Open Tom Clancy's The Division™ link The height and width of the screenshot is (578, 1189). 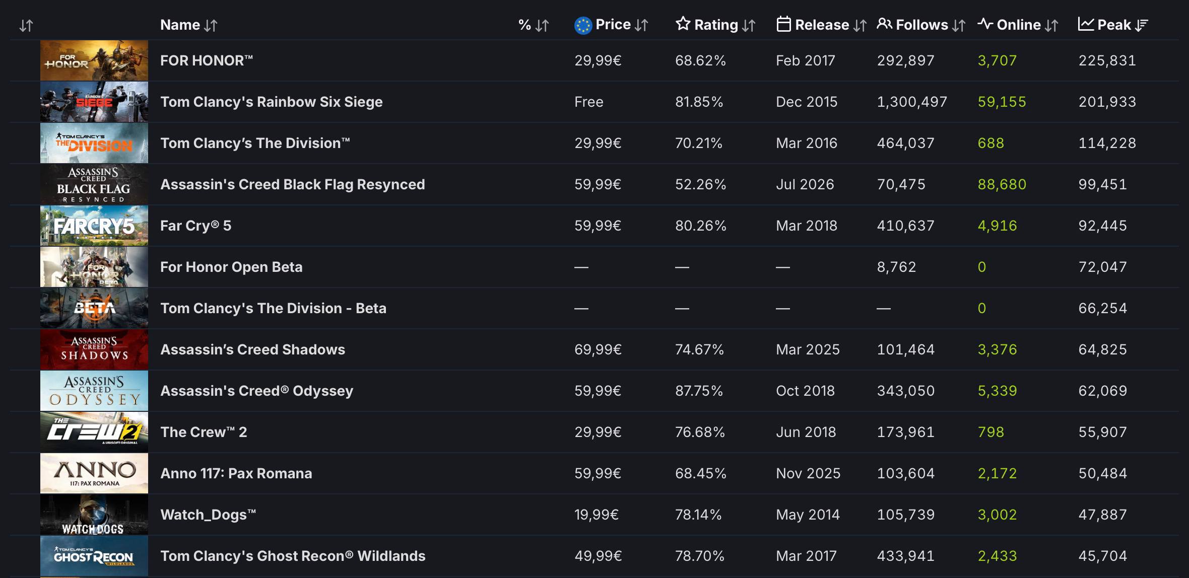255,143
